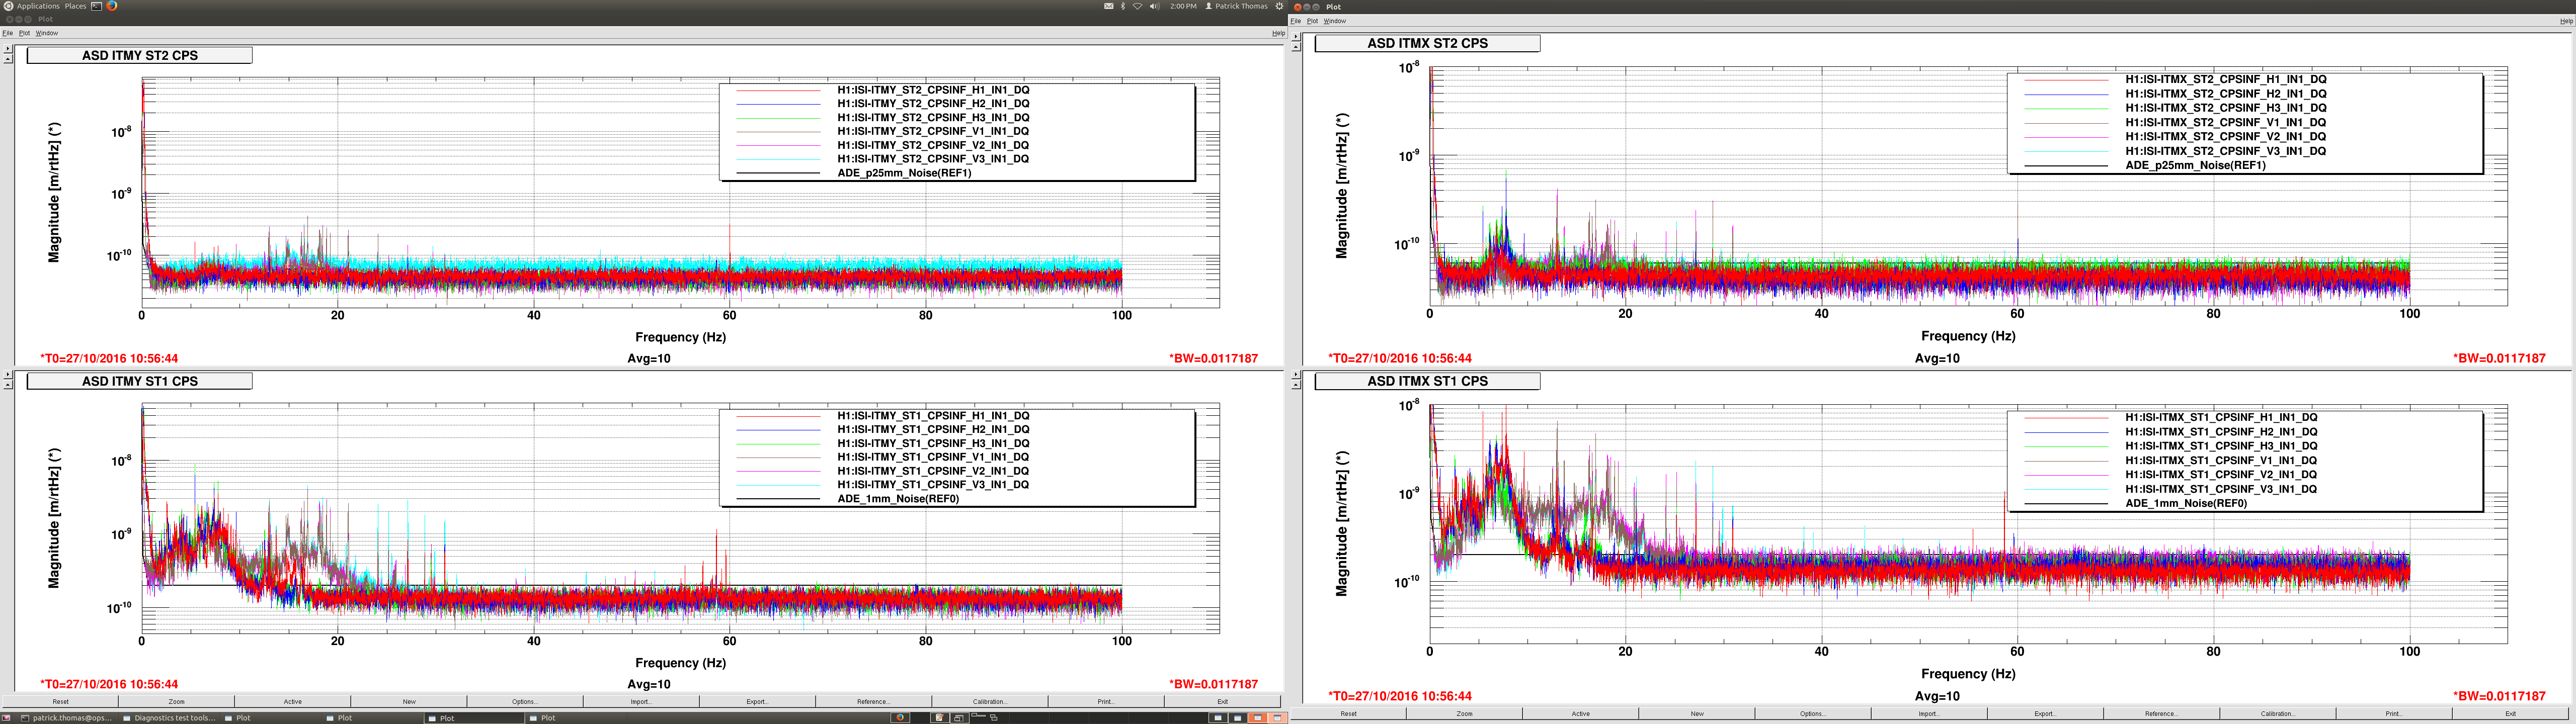
Task: Open the Bluetooth indicator menu
Action: 1123,6
